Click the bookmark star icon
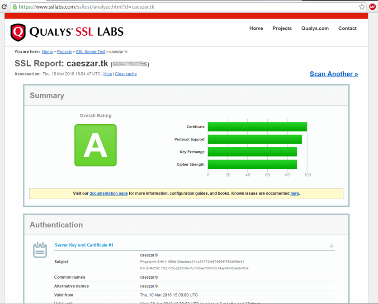 pos(362,7)
